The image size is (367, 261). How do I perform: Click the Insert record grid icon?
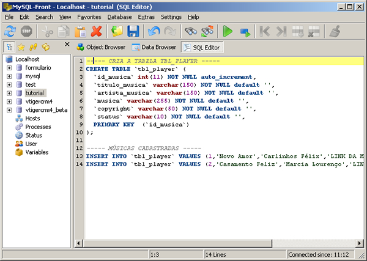click(298, 31)
